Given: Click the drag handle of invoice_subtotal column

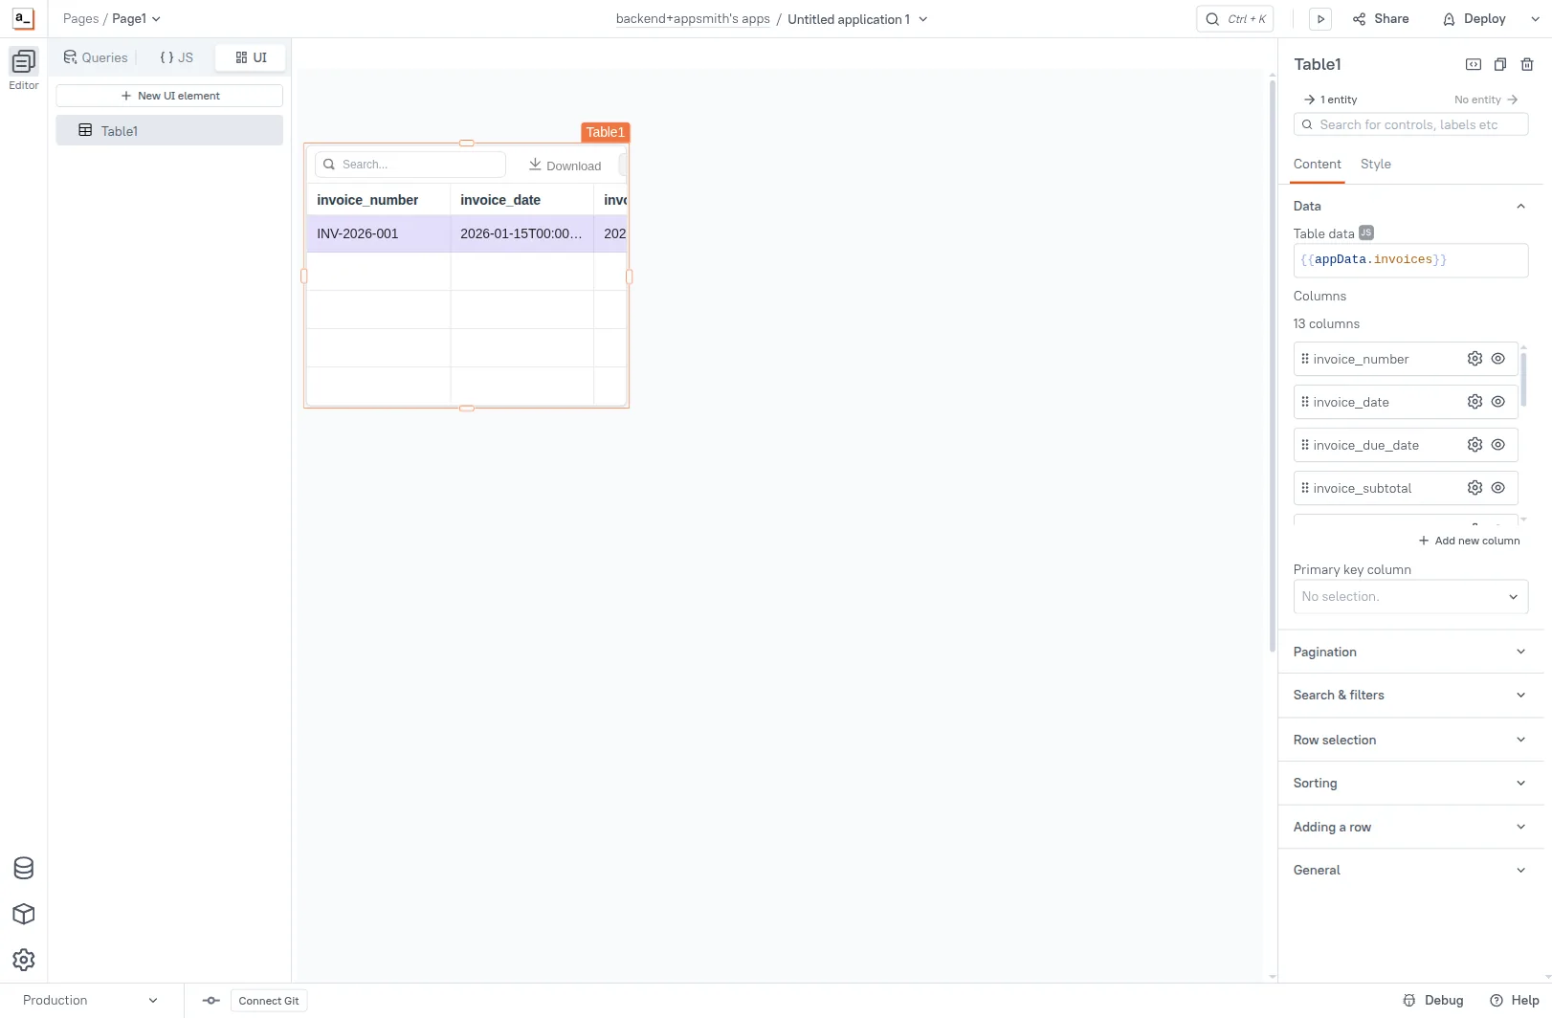Looking at the screenshot, I should 1305,488.
